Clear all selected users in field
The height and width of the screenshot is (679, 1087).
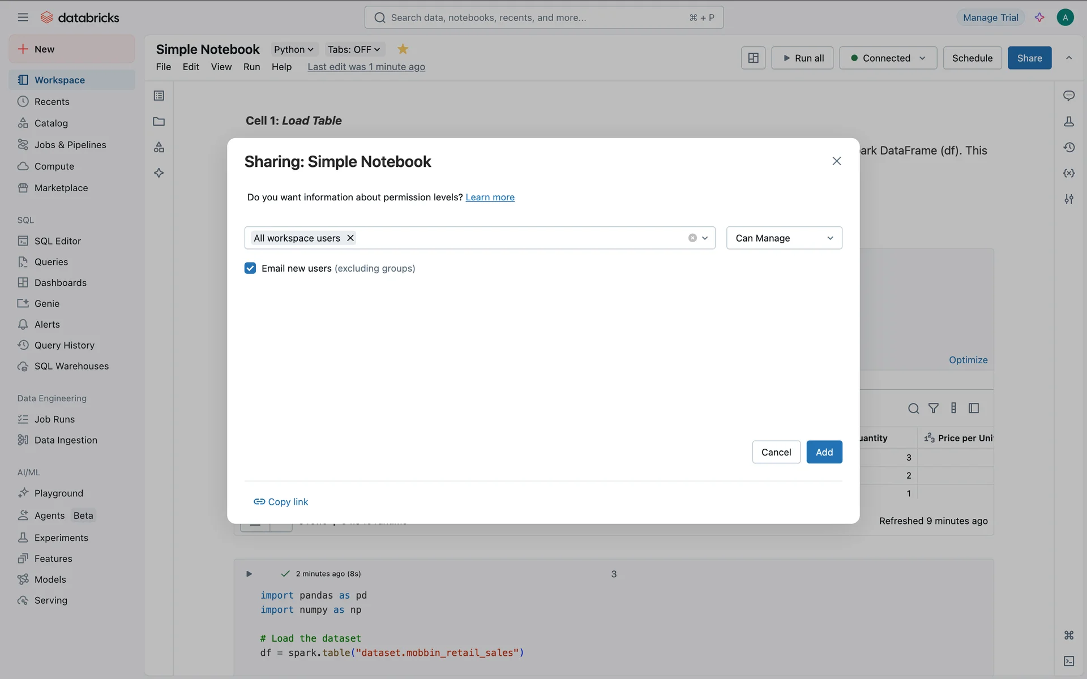(692, 238)
